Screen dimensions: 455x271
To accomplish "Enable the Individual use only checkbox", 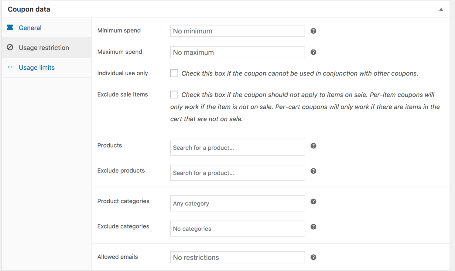I will coord(174,73).
